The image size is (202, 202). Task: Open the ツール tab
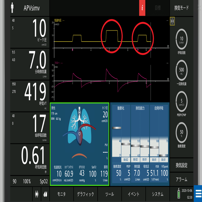109,194
